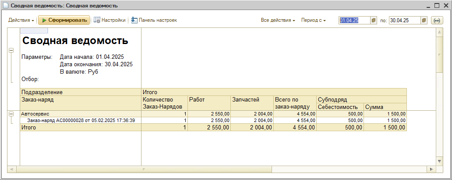This screenshot has width=452, height=180.
Task: Open calendar picker for start date
Action: [374, 20]
